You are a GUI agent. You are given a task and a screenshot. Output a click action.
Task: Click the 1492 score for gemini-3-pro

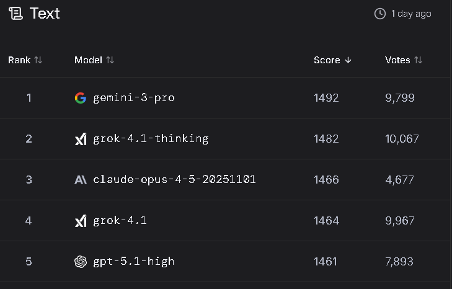pos(326,98)
